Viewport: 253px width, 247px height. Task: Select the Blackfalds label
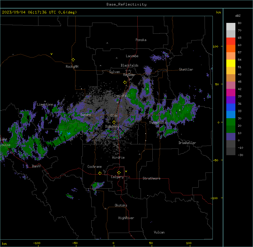(x=129, y=65)
